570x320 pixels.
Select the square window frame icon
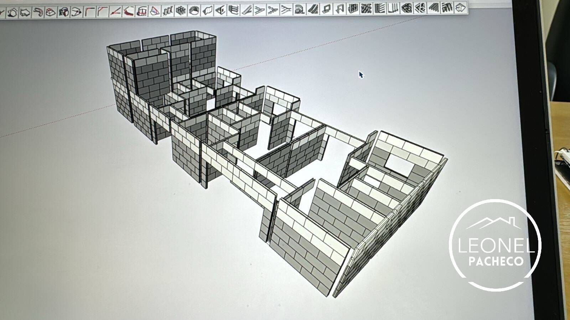[326, 9]
